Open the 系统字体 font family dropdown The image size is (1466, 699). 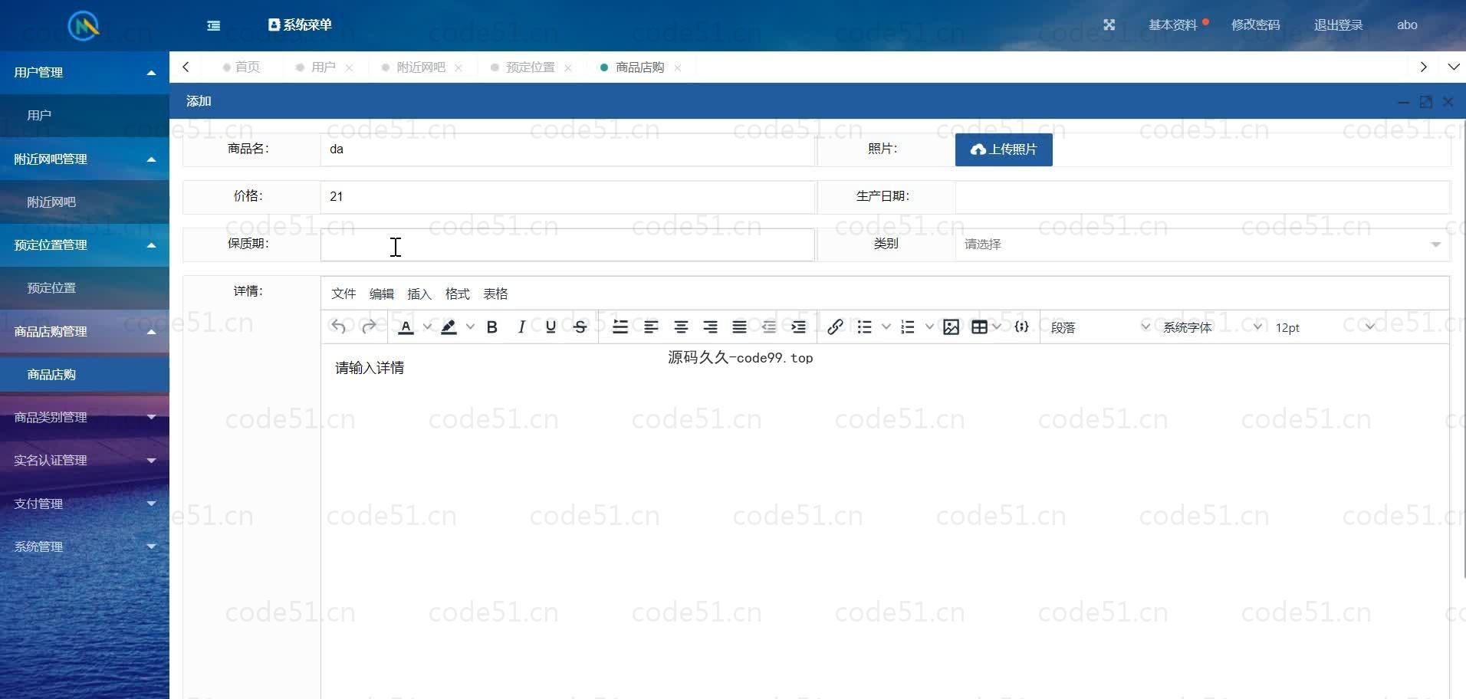pyautogui.click(x=1212, y=327)
